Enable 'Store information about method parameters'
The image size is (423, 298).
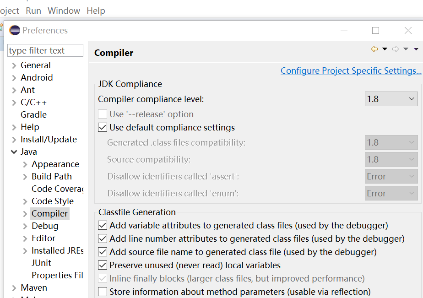click(103, 292)
